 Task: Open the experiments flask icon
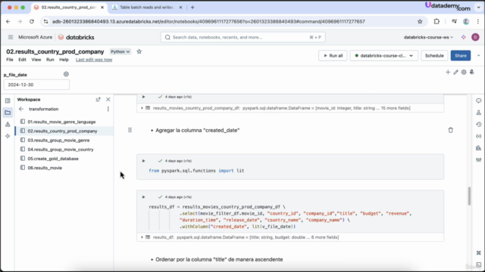478,113
